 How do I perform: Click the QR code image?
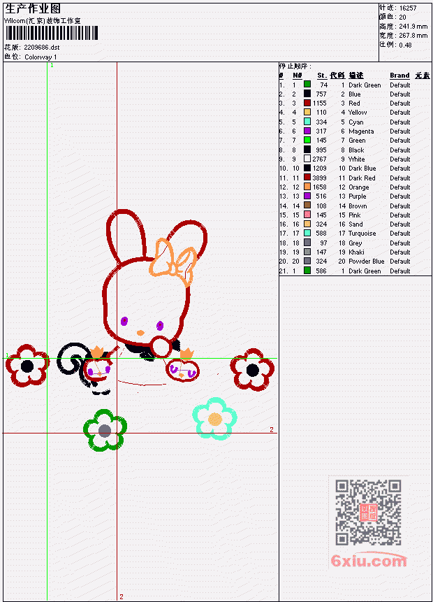tap(368, 513)
